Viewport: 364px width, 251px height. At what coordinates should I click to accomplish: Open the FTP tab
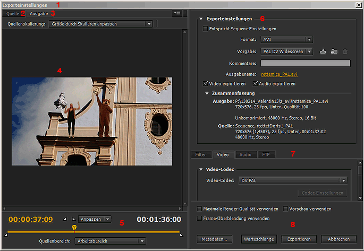(266, 154)
